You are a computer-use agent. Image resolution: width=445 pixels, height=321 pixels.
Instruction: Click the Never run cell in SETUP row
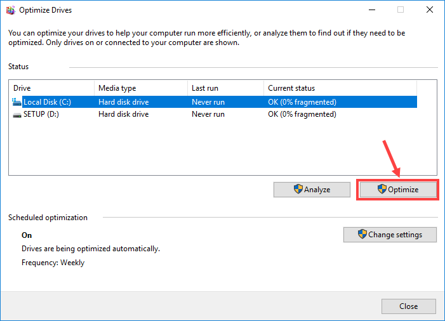tap(208, 114)
